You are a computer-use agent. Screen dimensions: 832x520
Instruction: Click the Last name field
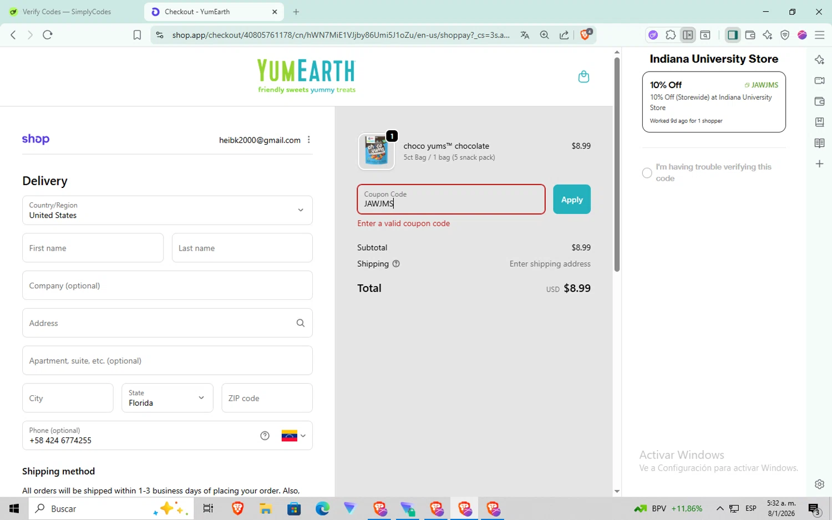click(242, 248)
